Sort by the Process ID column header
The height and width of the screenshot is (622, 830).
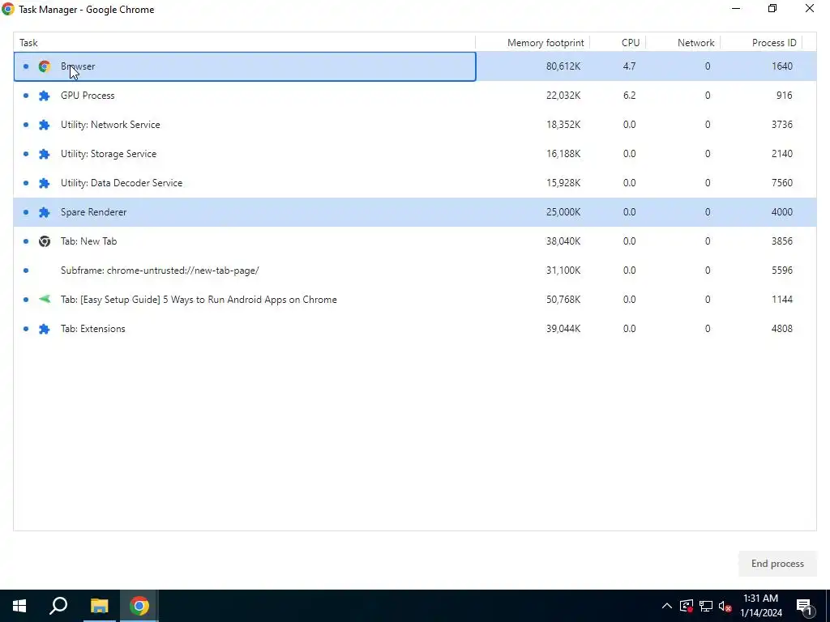tap(761, 43)
